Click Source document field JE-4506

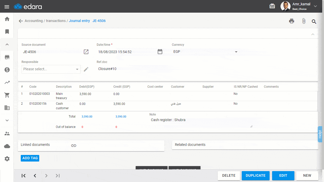[x=51, y=52]
